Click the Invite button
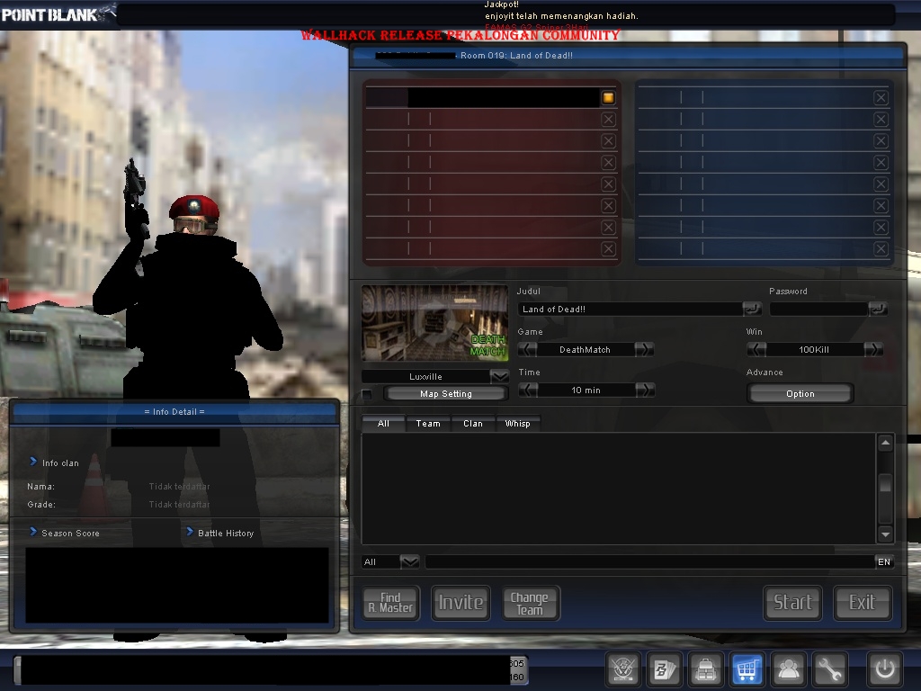 (x=461, y=603)
